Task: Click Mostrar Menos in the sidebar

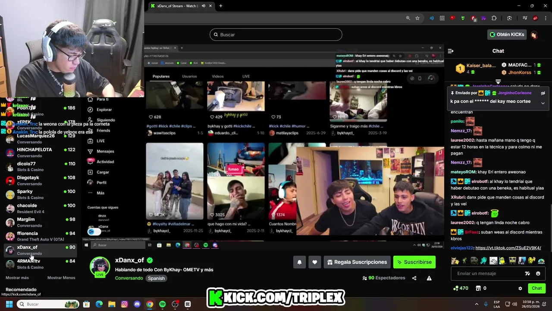Action: [x=61, y=278]
